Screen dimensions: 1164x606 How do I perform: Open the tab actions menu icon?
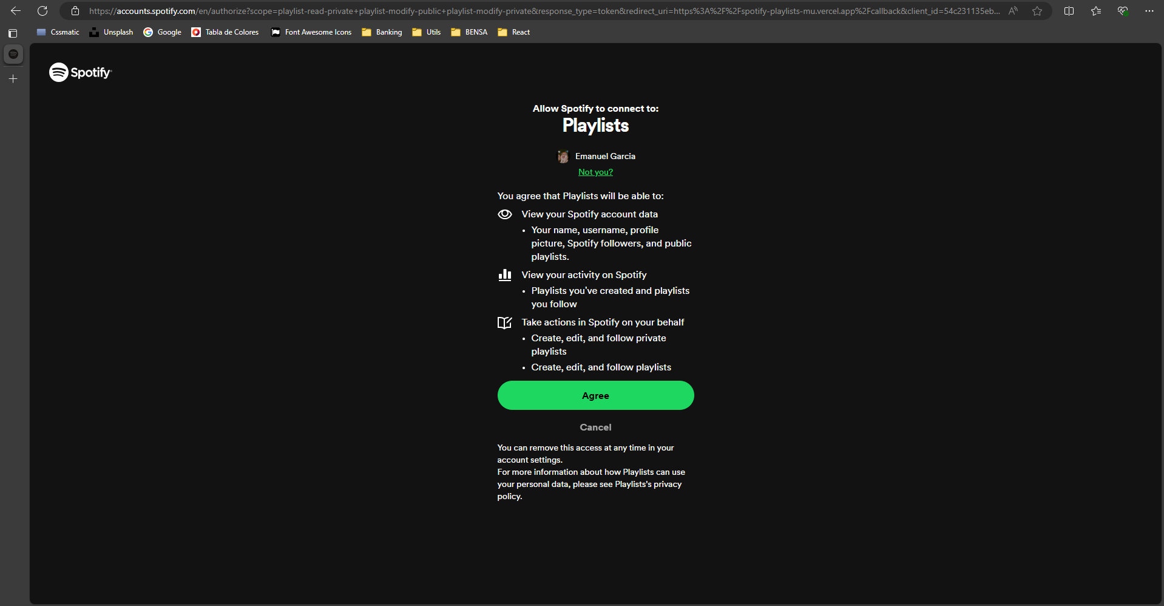13,33
